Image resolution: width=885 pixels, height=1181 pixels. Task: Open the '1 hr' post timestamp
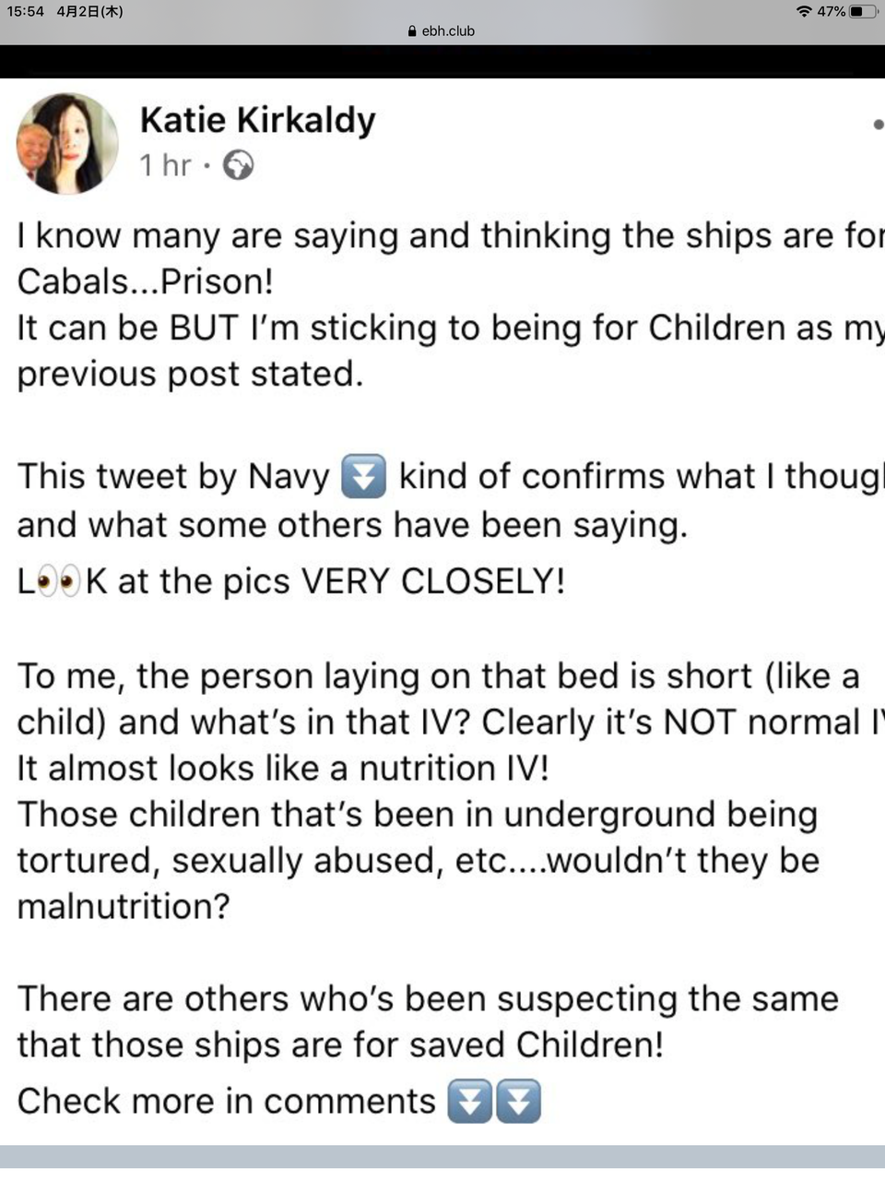point(165,165)
